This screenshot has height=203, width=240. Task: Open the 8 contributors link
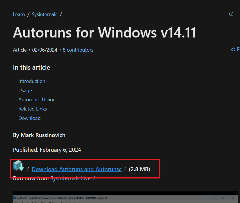pyautogui.click(x=78, y=50)
